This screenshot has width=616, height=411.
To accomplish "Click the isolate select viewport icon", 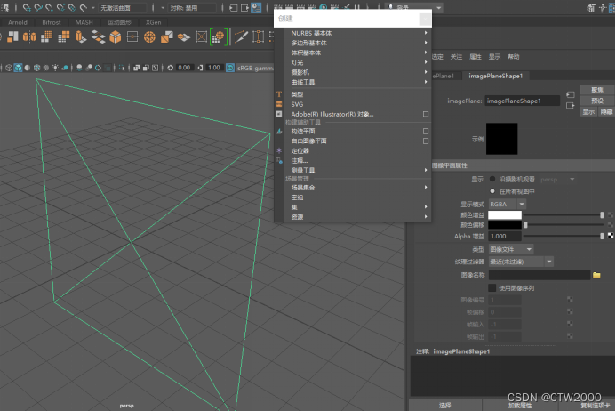I will 122,68.
